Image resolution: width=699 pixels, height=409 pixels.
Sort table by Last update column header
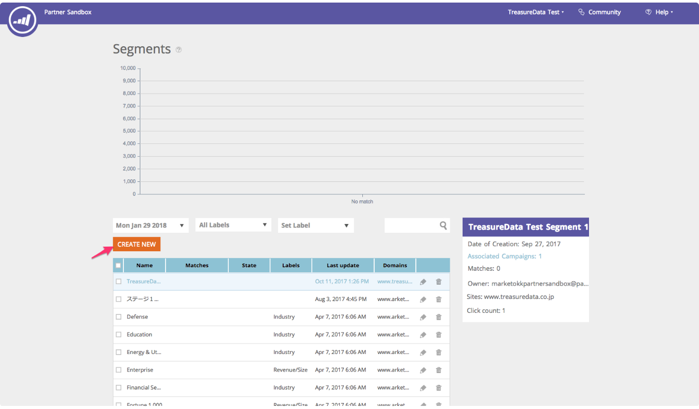(343, 266)
